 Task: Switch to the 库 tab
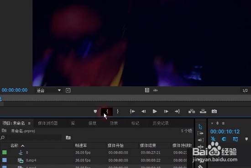click(x=73, y=123)
